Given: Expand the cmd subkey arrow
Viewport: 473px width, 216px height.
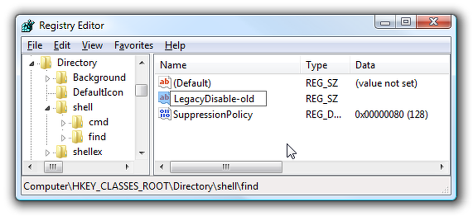Looking at the screenshot, I should (x=63, y=123).
